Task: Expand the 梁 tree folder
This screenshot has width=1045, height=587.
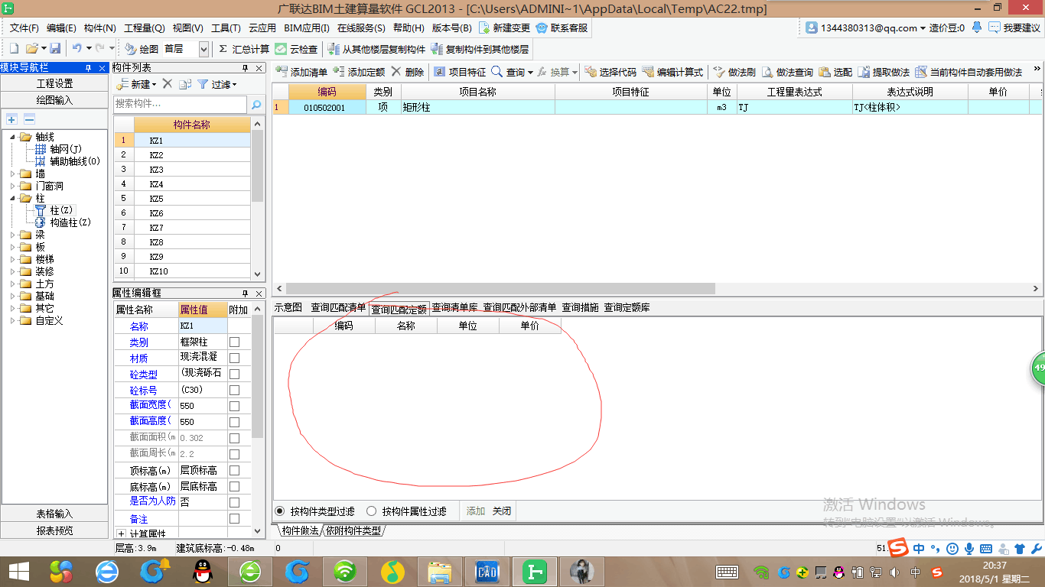Action: tap(13, 235)
